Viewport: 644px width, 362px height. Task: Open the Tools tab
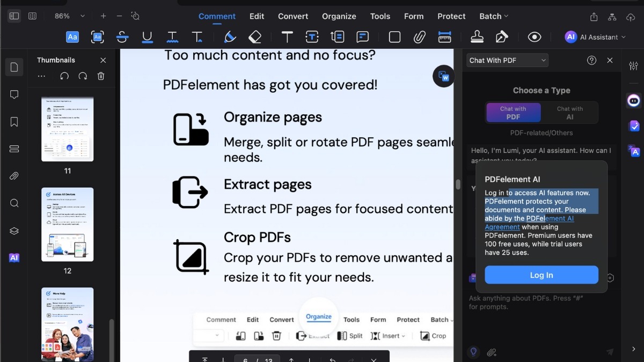point(380,16)
